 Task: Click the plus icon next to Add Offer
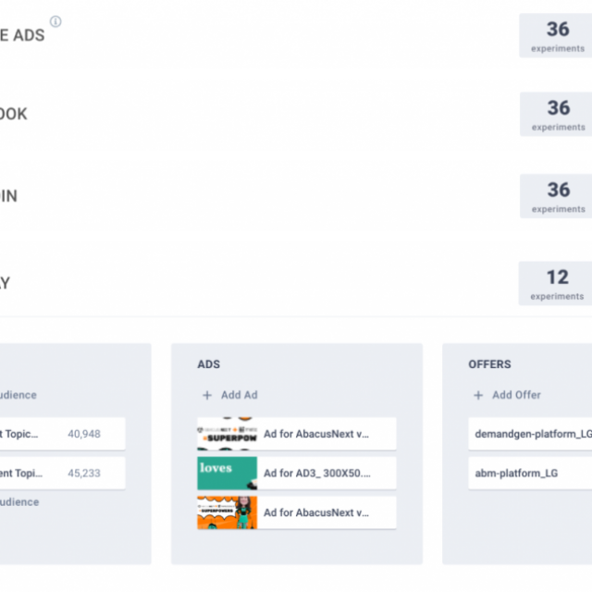(x=478, y=395)
